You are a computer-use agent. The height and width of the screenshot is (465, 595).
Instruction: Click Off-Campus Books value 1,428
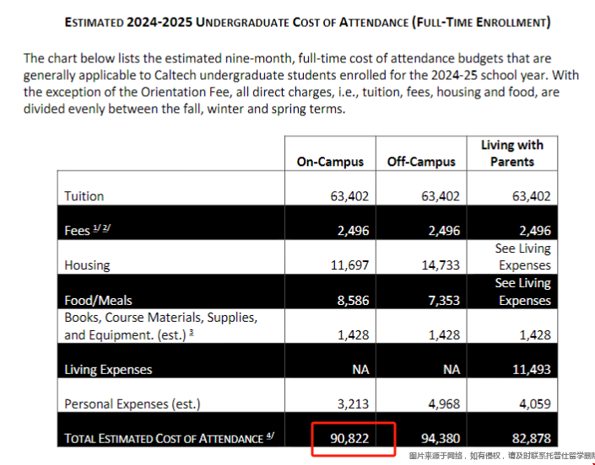click(445, 334)
